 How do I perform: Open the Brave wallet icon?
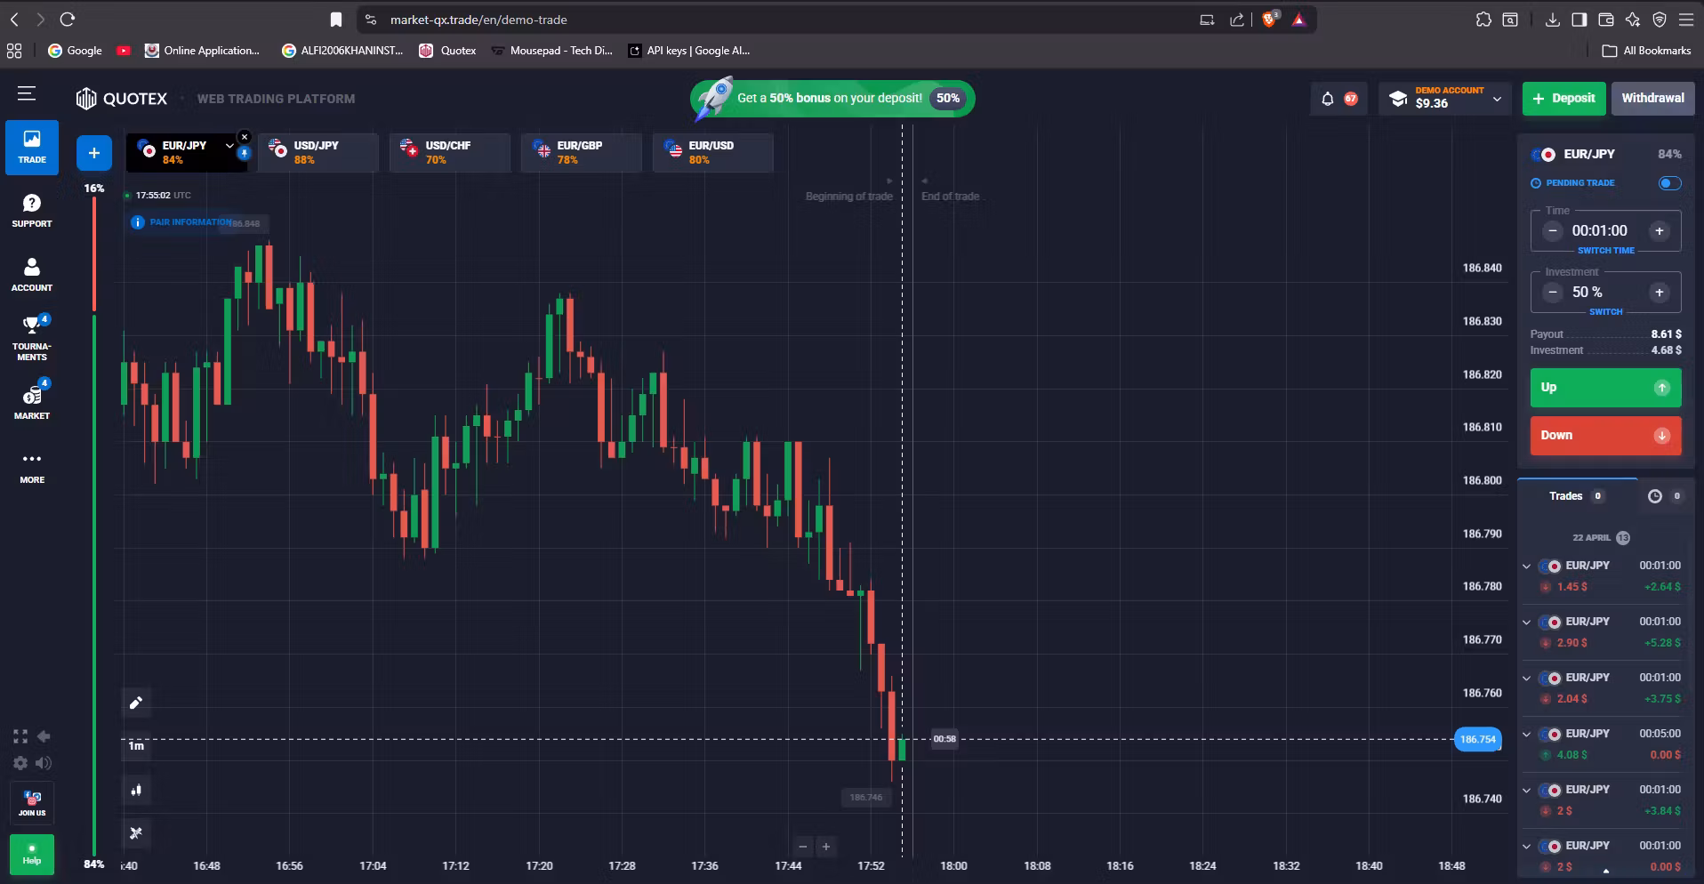click(x=1605, y=20)
